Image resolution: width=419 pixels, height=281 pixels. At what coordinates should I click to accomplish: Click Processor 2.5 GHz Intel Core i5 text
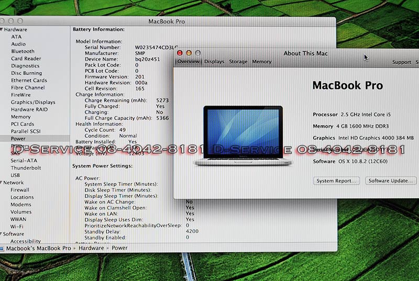point(351,115)
